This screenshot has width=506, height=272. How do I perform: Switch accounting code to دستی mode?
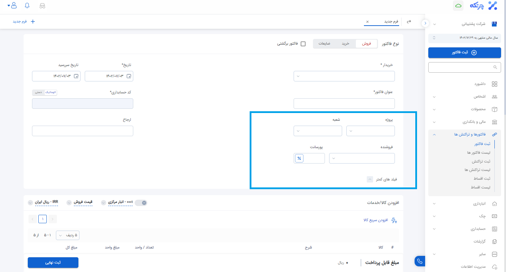(x=38, y=92)
